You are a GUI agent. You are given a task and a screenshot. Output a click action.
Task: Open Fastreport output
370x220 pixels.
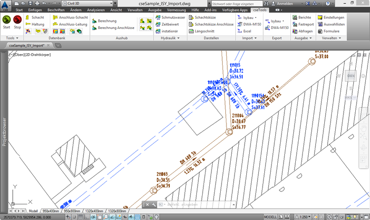tap(303, 24)
